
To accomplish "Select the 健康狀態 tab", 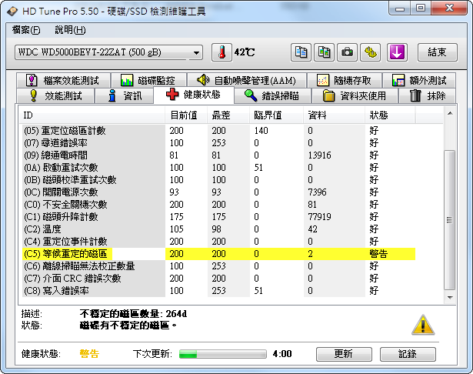I will (x=194, y=95).
